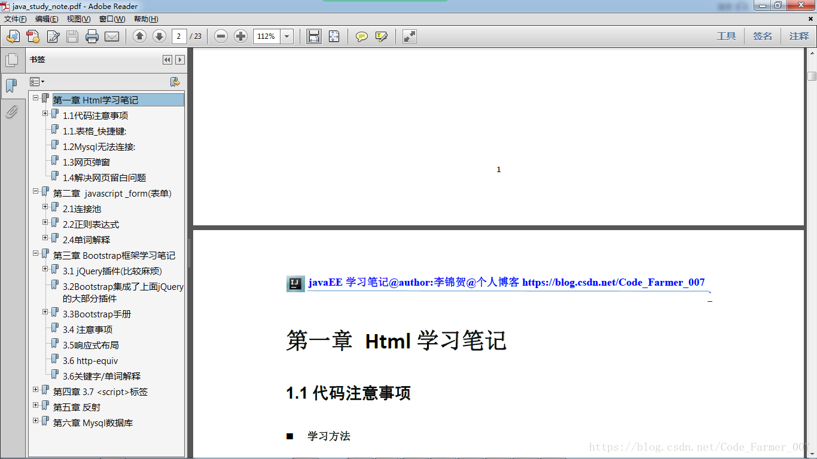The image size is (817, 459).
Task: Select bookmark 3.5响应式布局
Action: [90, 345]
